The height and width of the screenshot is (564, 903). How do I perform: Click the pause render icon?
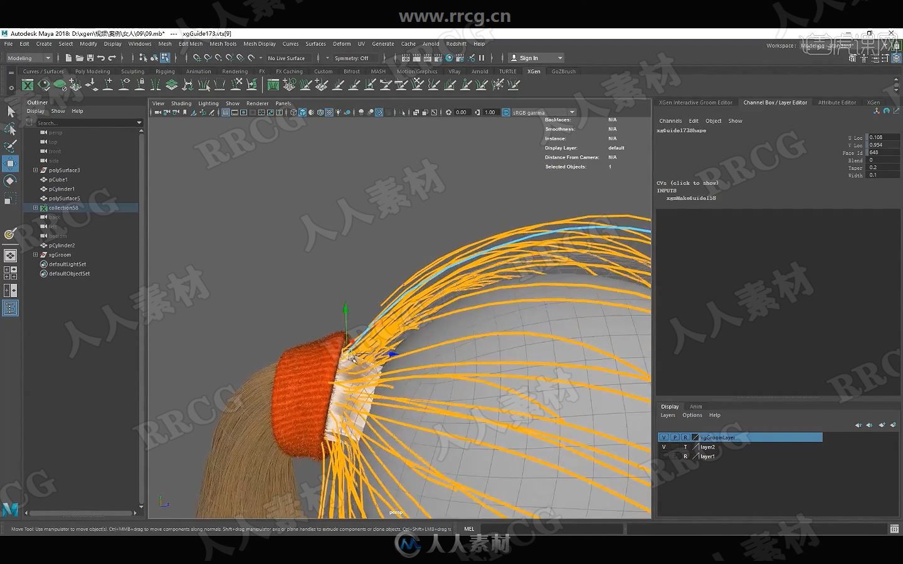(482, 58)
